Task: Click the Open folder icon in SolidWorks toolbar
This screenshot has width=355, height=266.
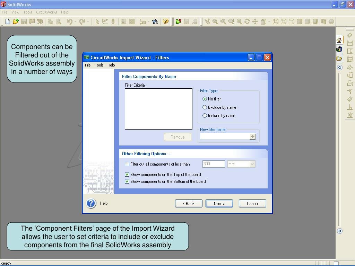Action: click(16, 21)
